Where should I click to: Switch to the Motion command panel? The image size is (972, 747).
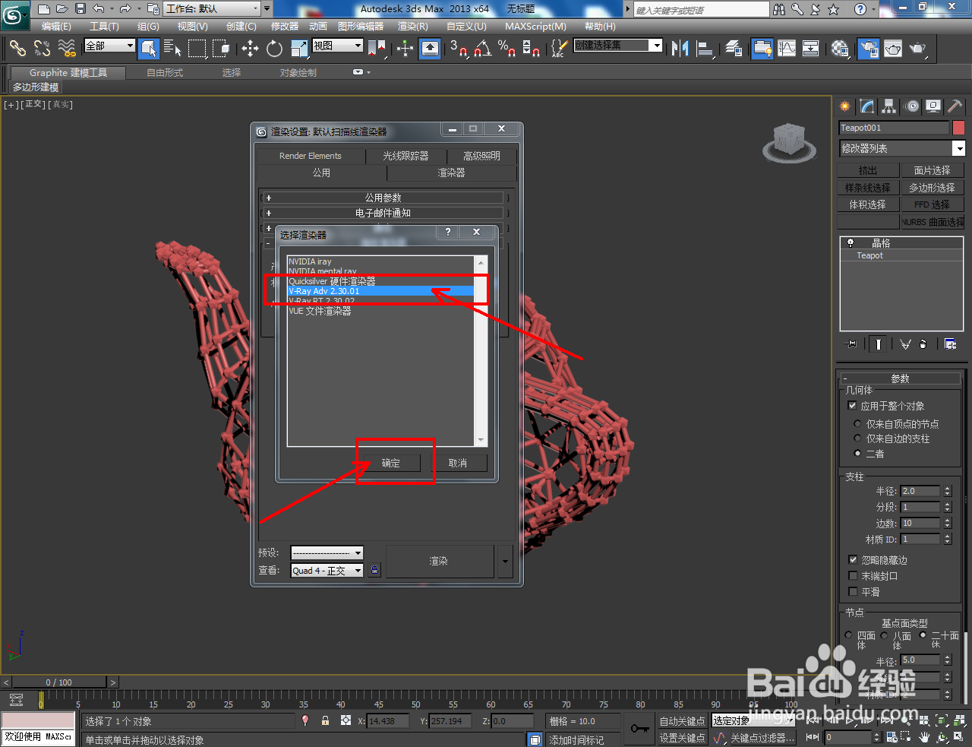tap(912, 106)
